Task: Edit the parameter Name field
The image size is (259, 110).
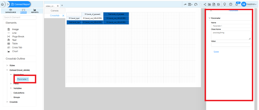Action: point(231,26)
